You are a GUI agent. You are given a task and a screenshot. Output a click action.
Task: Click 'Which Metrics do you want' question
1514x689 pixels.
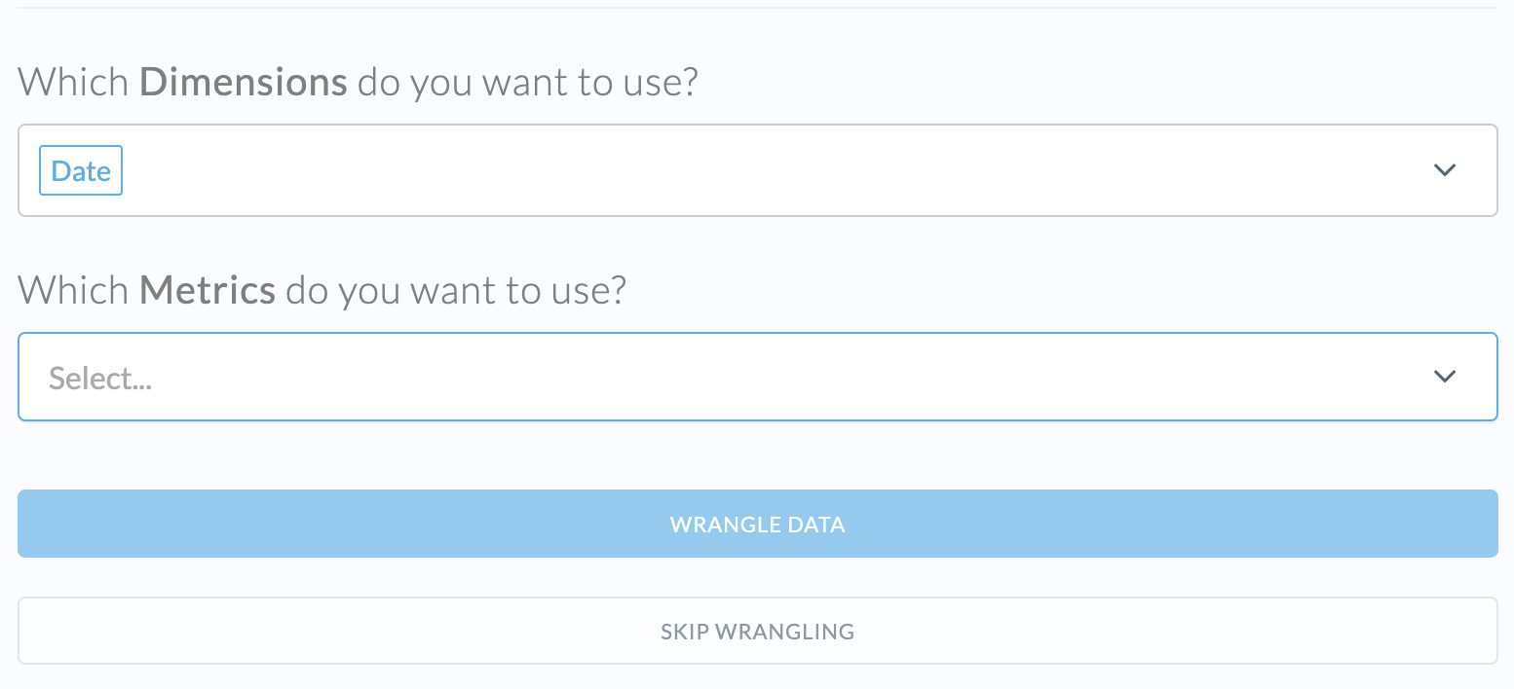click(x=322, y=290)
